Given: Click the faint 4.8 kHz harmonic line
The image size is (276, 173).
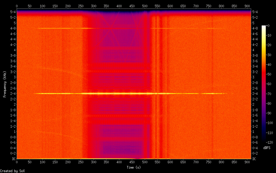Looking at the screenshot, I should pyautogui.click(x=58, y=28).
